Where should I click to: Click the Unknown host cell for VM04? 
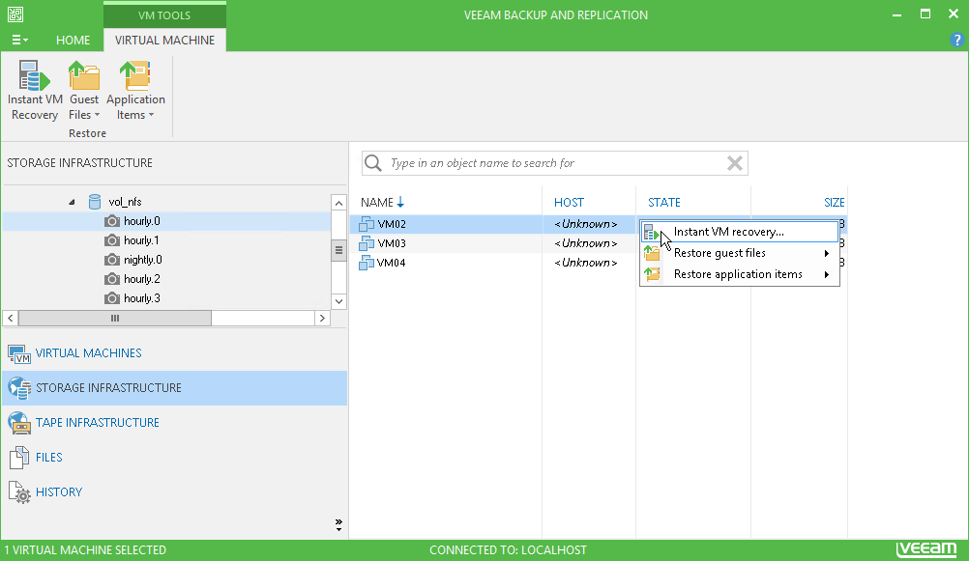click(x=585, y=263)
